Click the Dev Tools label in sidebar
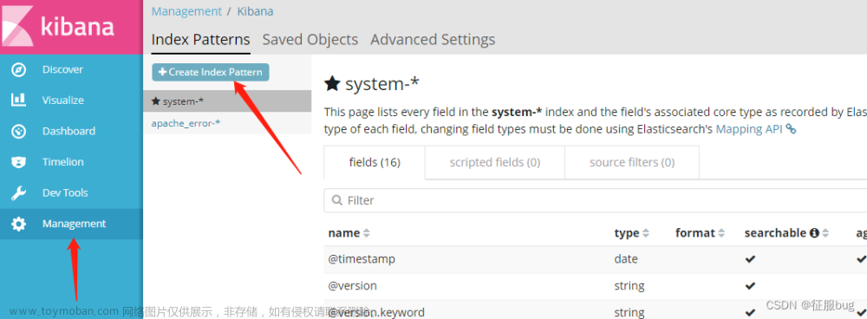This screenshot has height=319, width=867. (65, 193)
